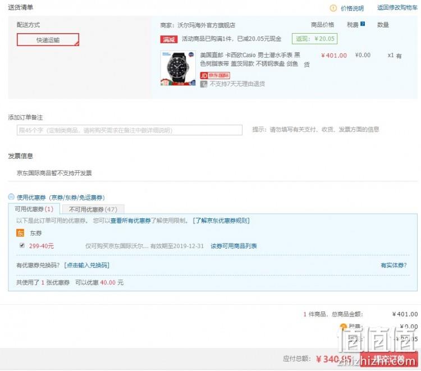
Task: Click the payable total ¥340.95 amount
Action: pyautogui.click(x=334, y=359)
